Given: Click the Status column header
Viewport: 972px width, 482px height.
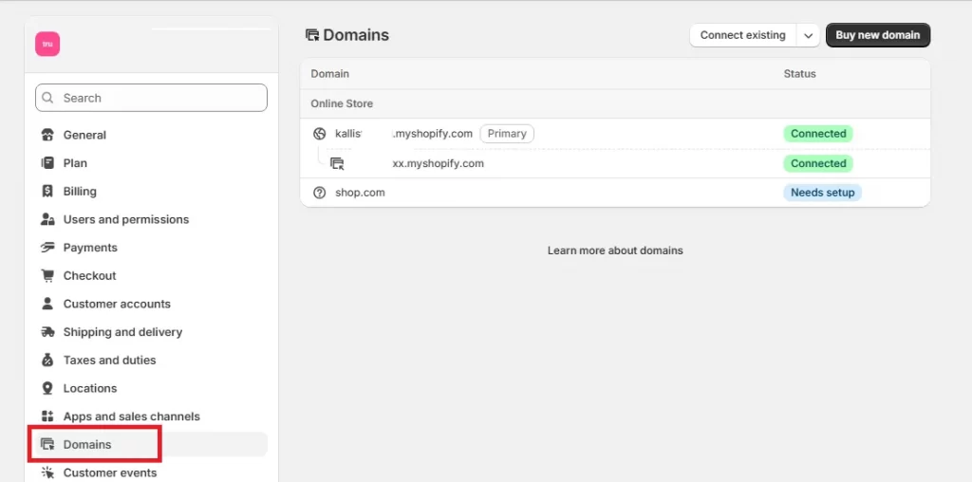Looking at the screenshot, I should pos(799,74).
